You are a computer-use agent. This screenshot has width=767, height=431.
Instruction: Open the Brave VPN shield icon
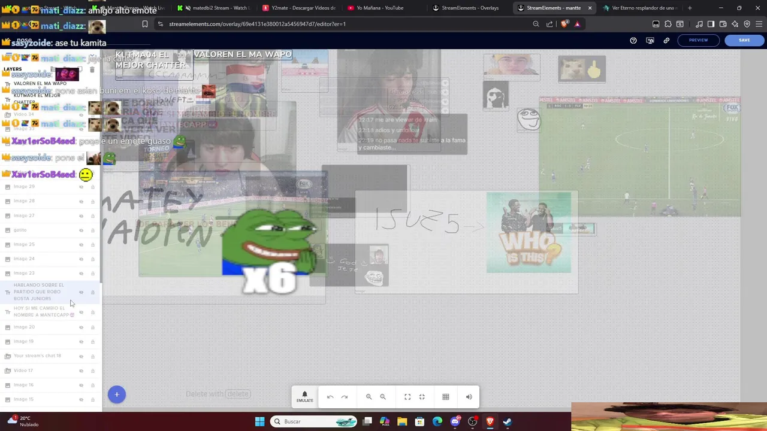coord(747,24)
